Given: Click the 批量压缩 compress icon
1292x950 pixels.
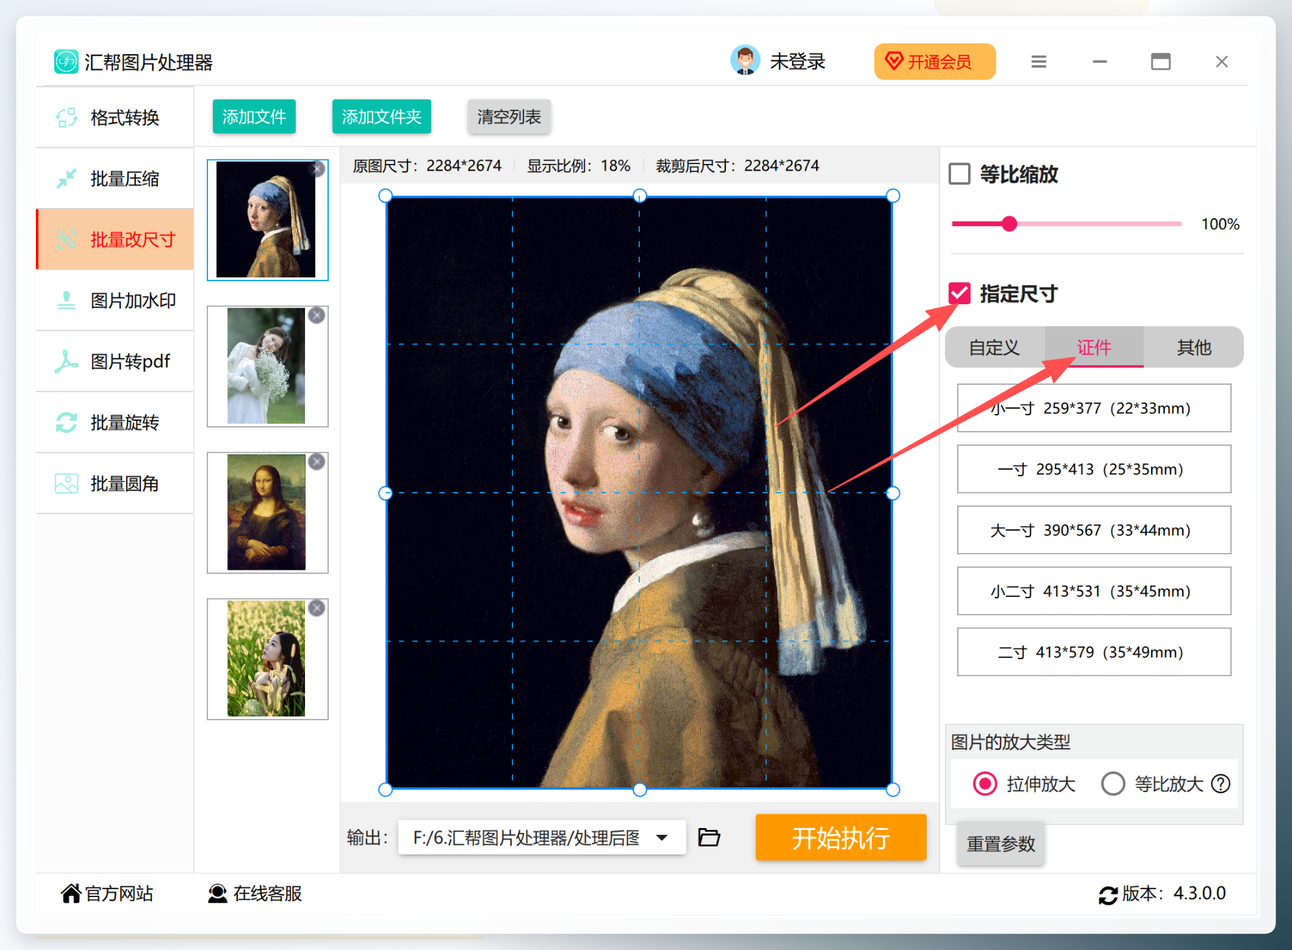Looking at the screenshot, I should point(66,179).
